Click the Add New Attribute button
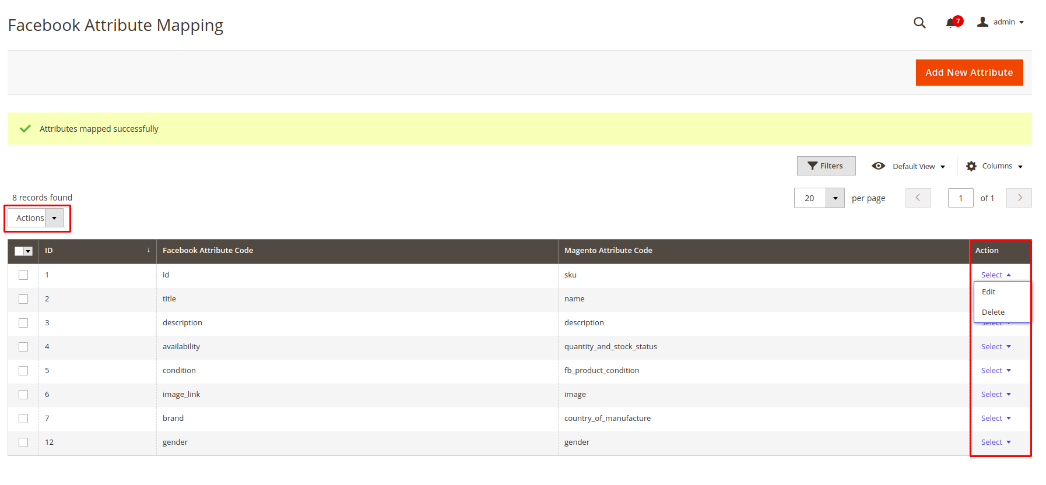The image size is (1046, 485). click(x=969, y=73)
